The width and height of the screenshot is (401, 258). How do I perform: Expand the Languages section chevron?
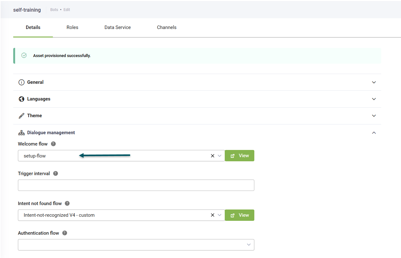pos(374,99)
